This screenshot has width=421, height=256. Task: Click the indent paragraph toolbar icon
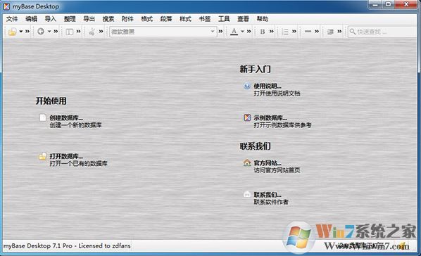pyautogui.click(x=330, y=32)
